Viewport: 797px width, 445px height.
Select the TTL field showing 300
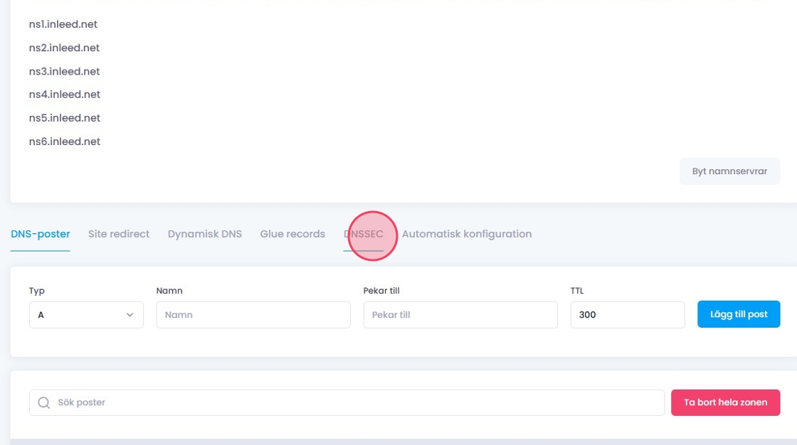click(627, 315)
